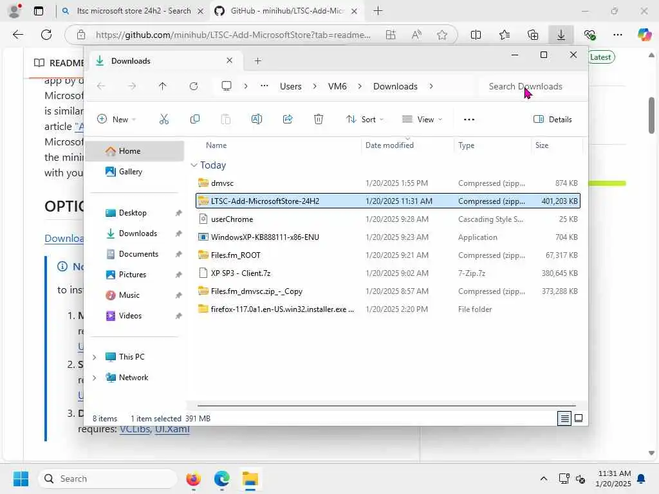This screenshot has width=659, height=494.
Task: Click the VM6 breadcrumb in address bar
Action: (337, 86)
